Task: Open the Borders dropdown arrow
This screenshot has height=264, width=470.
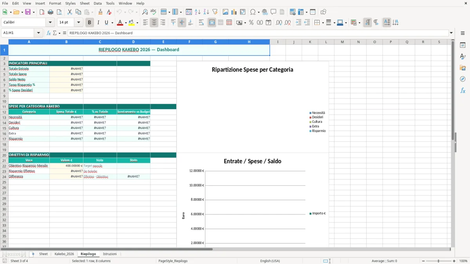Action: 322,23
